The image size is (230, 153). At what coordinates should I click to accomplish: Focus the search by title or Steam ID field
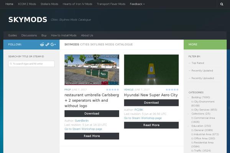coord(31,64)
